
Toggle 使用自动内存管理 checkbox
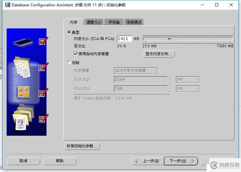(76, 54)
